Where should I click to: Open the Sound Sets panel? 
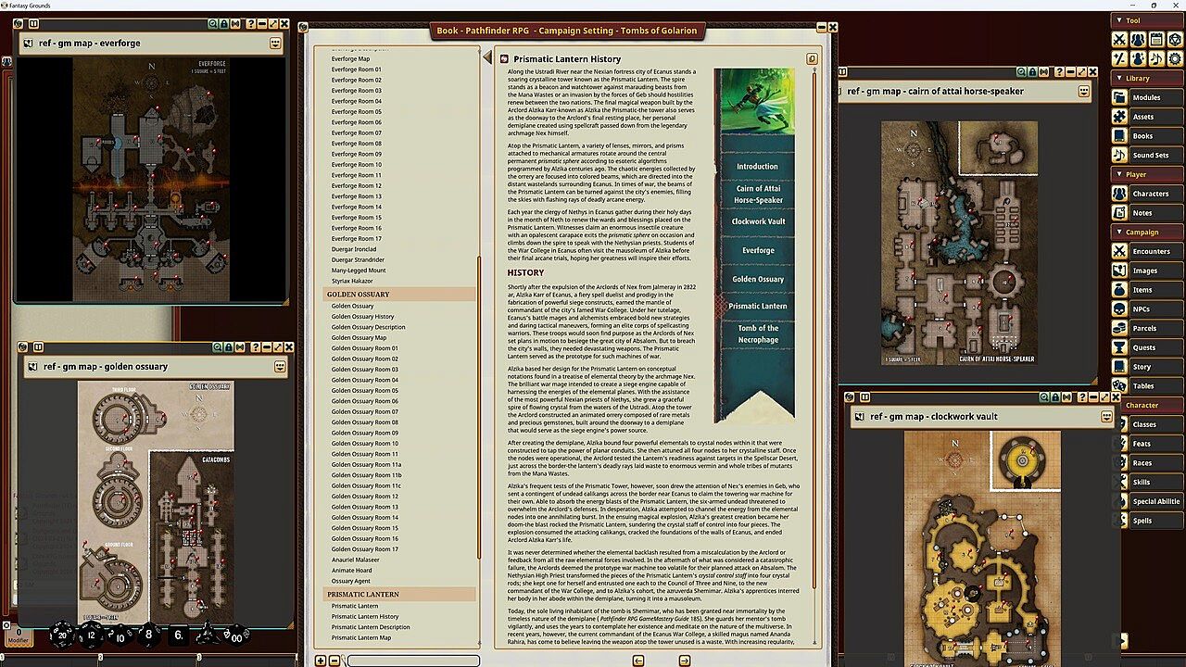[1150, 155]
